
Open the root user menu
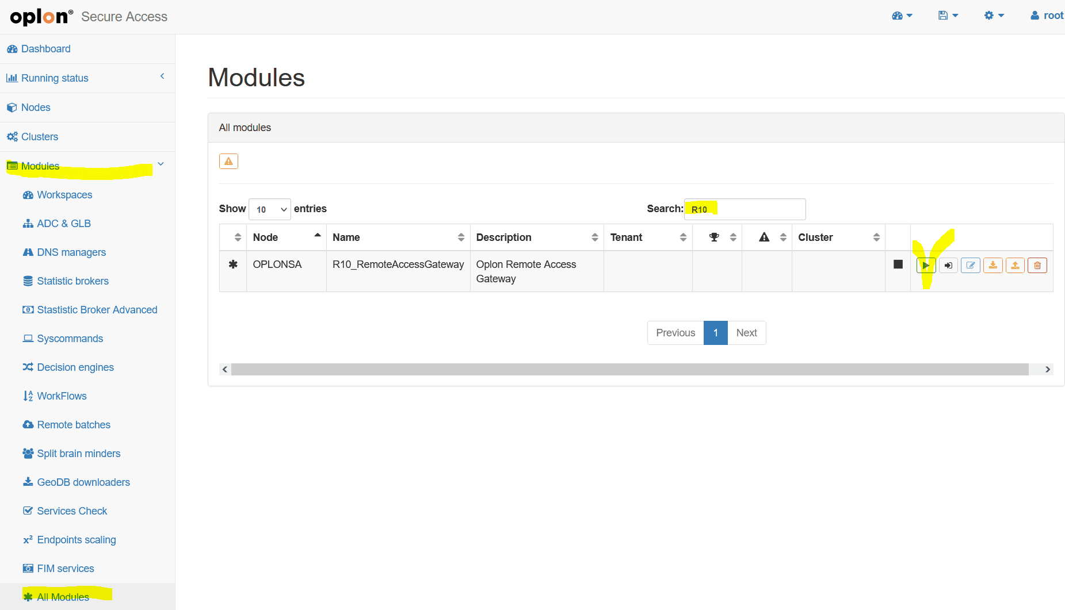[x=1047, y=16]
